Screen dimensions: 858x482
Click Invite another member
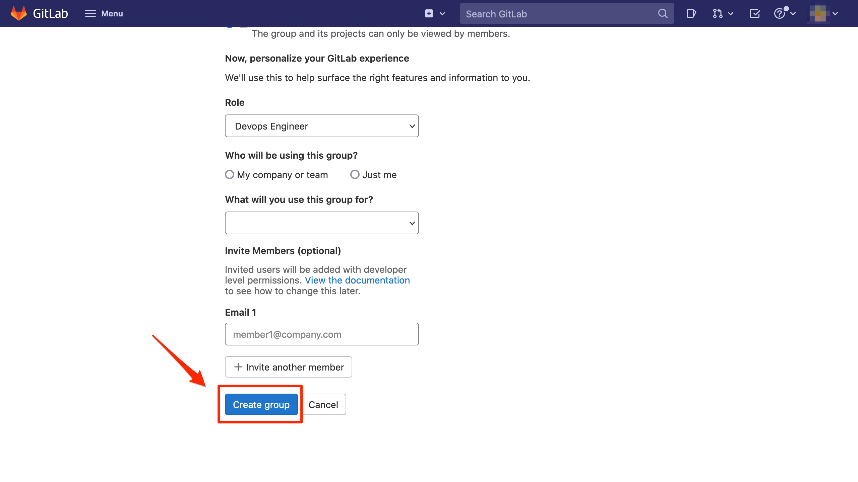click(x=288, y=367)
